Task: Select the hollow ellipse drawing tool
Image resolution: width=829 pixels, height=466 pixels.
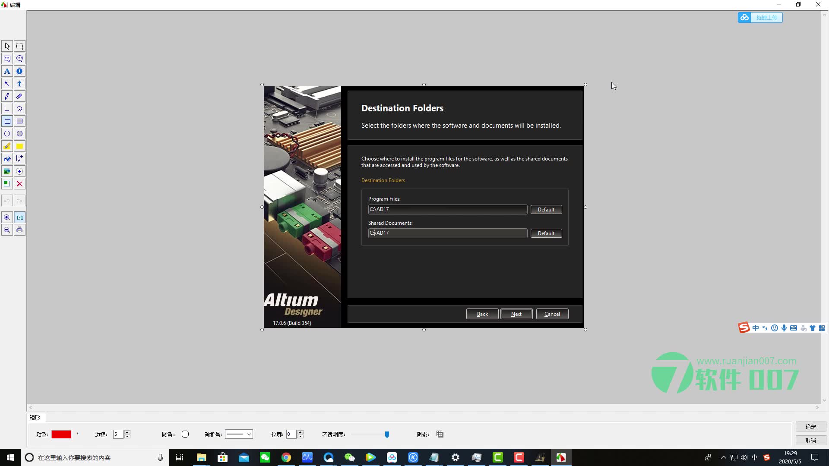Action: coord(7,134)
